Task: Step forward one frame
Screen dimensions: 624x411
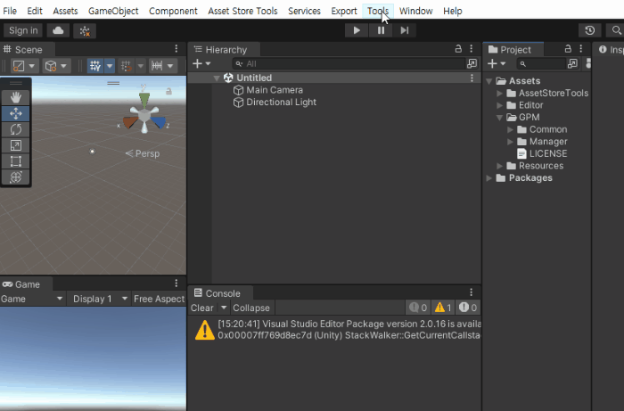Action: (405, 30)
